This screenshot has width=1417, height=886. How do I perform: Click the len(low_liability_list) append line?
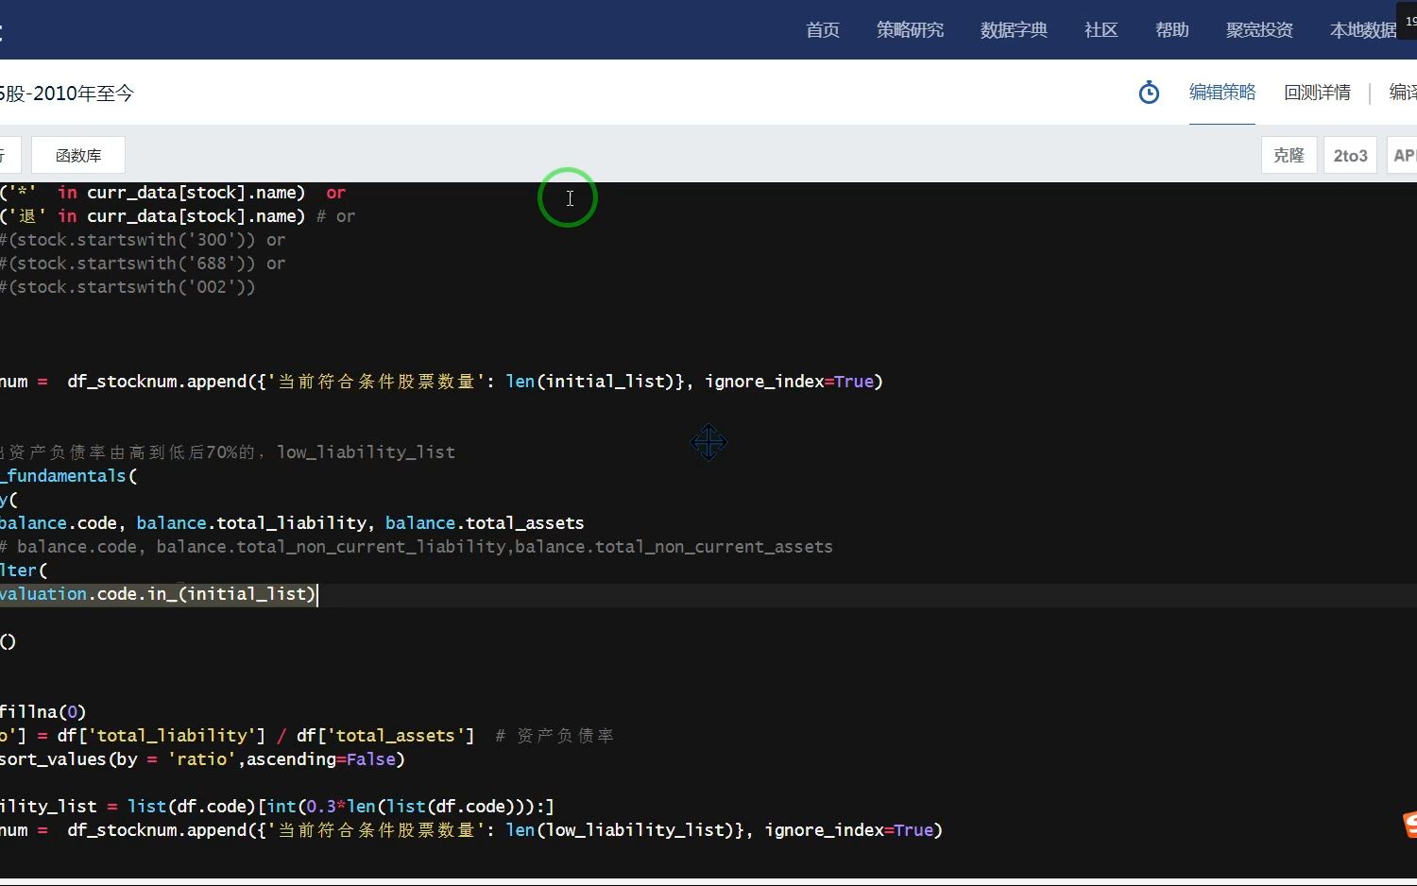[471, 830]
